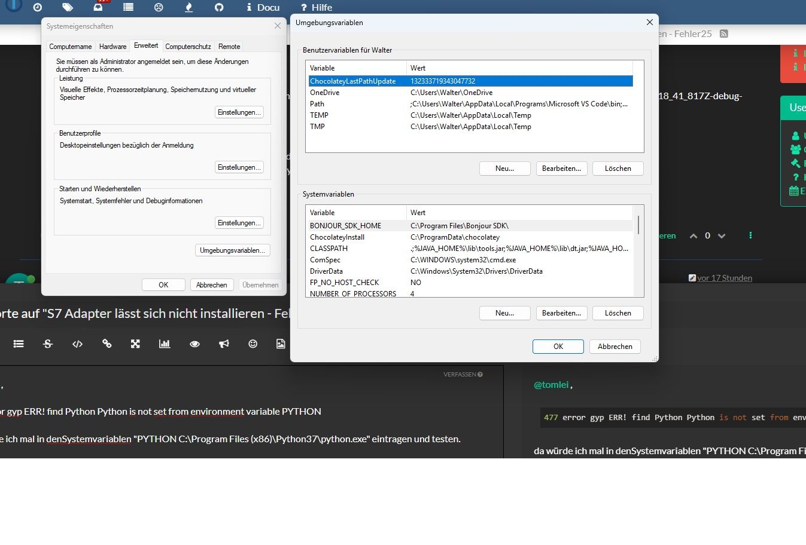This screenshot has width=806, height=545.
Task: Click the frowning face icon in the navbar
Action: tap(159, 7)
